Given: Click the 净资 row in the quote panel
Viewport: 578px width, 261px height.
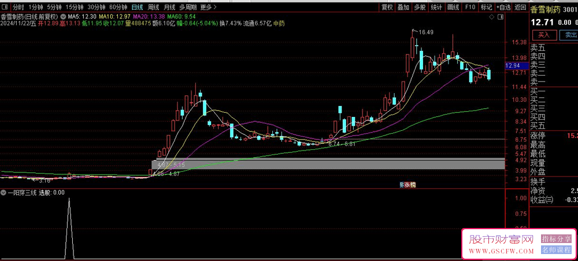Looking at the screenshot, I should point(554,191).
